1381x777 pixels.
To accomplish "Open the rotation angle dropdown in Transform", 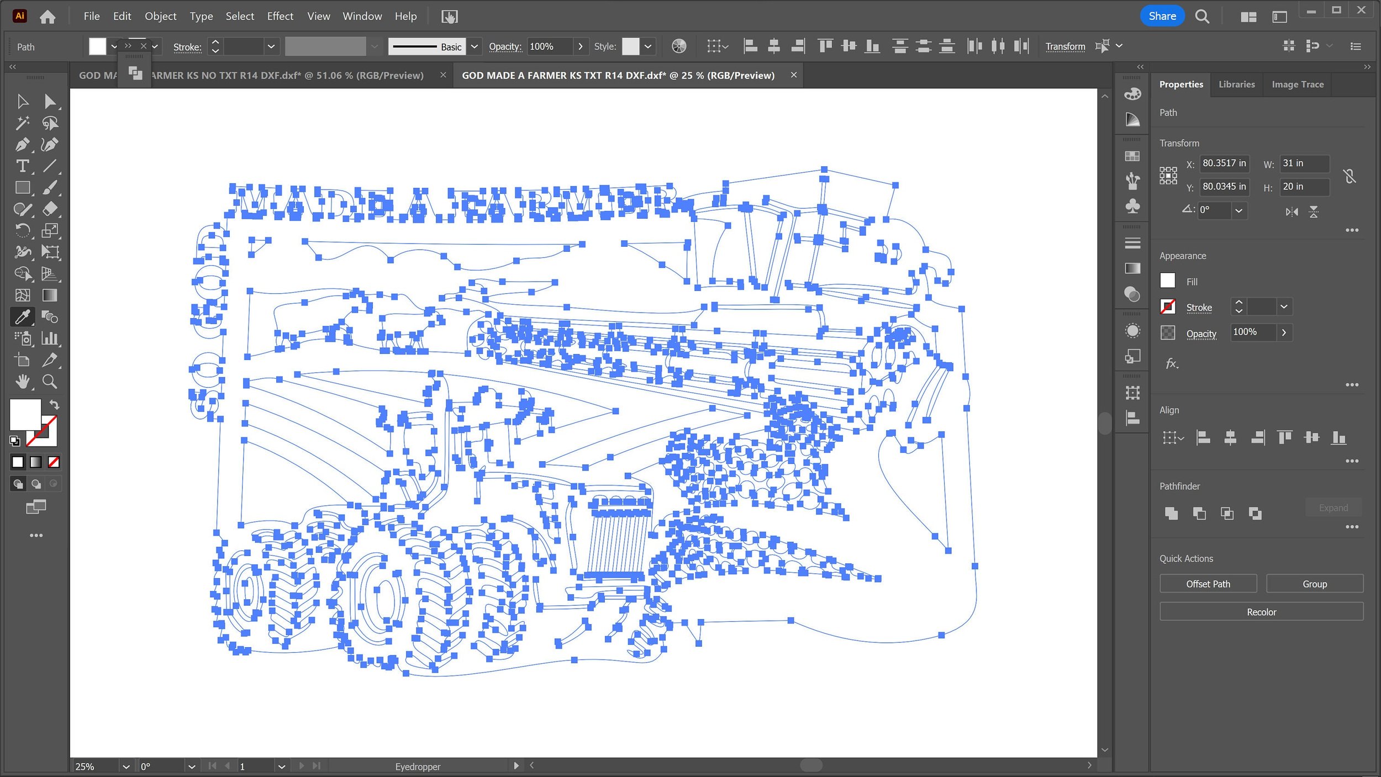I will pos(1239,210).
